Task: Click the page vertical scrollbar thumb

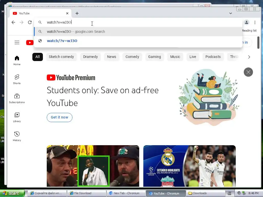Action: pos(258,43)
